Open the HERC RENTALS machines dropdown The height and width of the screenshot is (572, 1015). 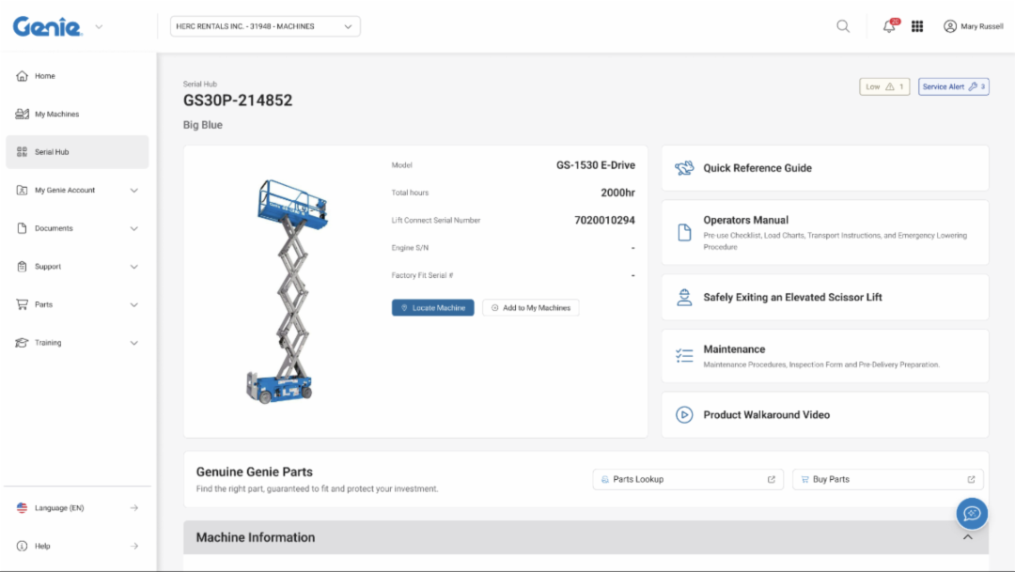265,25
